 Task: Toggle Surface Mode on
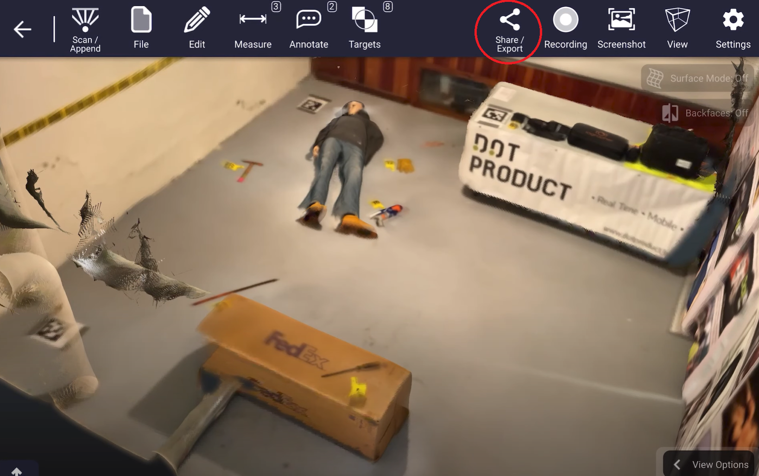[697, 78]
